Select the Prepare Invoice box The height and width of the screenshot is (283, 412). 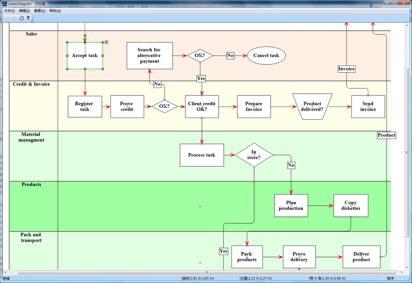click(x=254, y=107)
